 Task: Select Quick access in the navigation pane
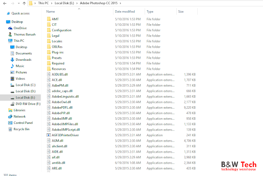[x=18, y=14]
